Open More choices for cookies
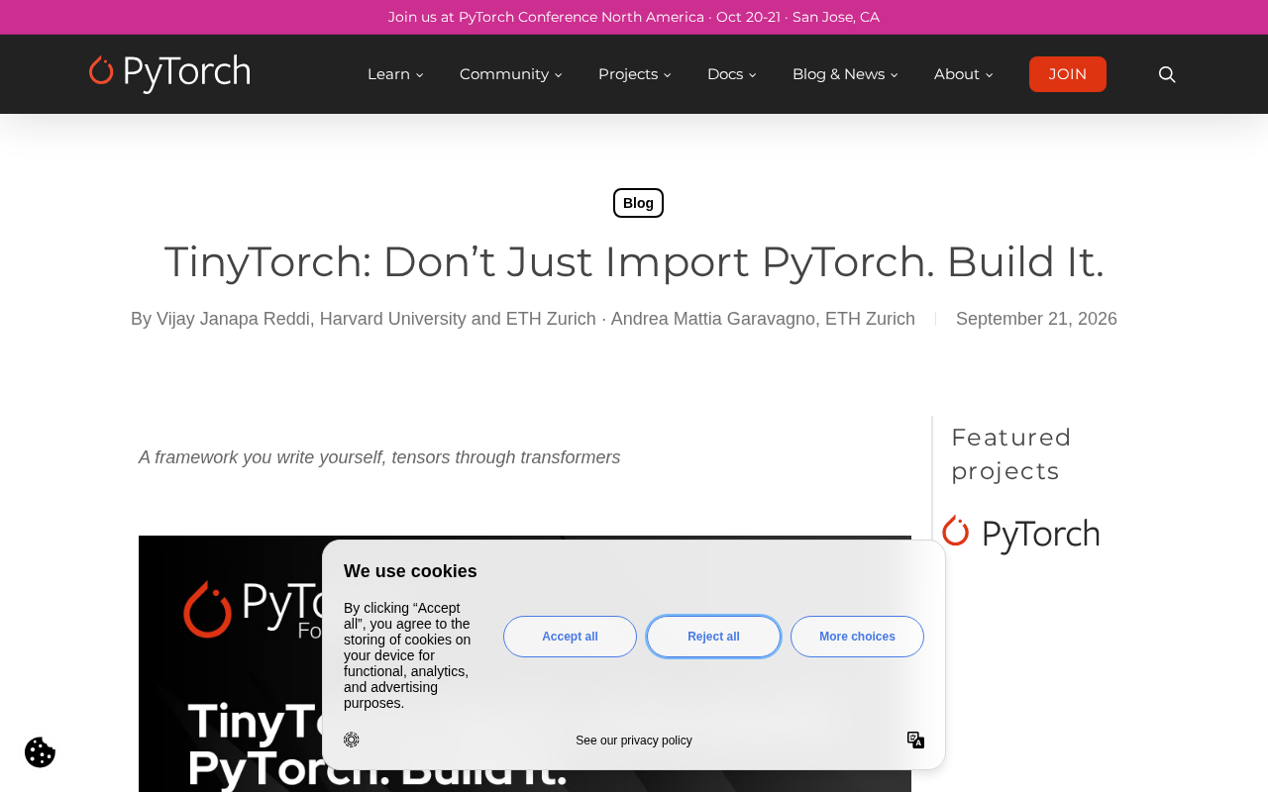Image resolution: width=1268 pixels, height=792 pixels. pyautogui.click(x=857, y=637)
